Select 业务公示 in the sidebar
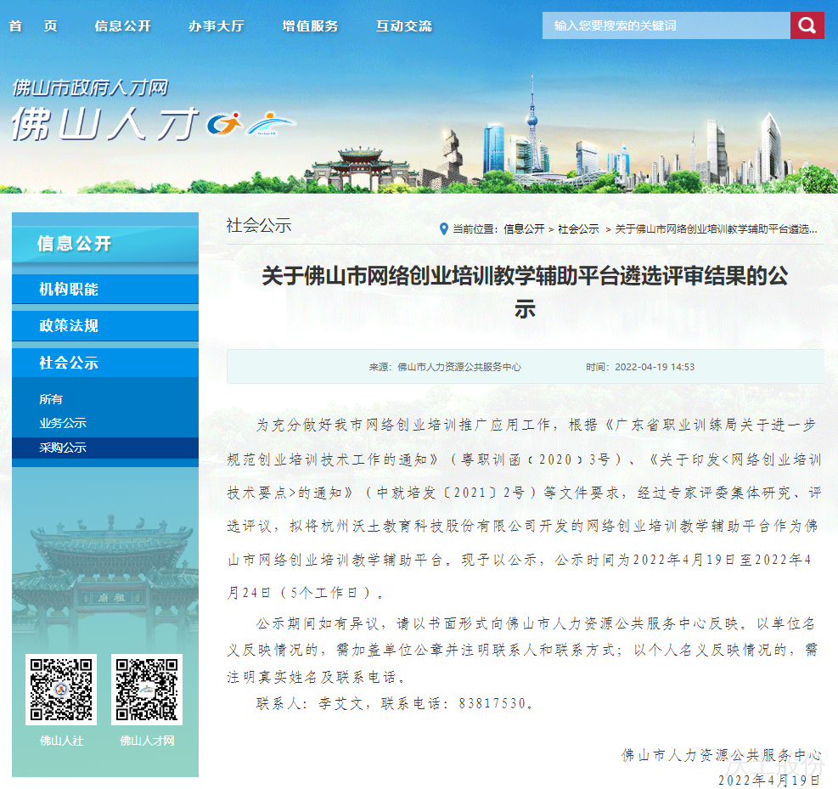838x789 pixels. (63, 423)
